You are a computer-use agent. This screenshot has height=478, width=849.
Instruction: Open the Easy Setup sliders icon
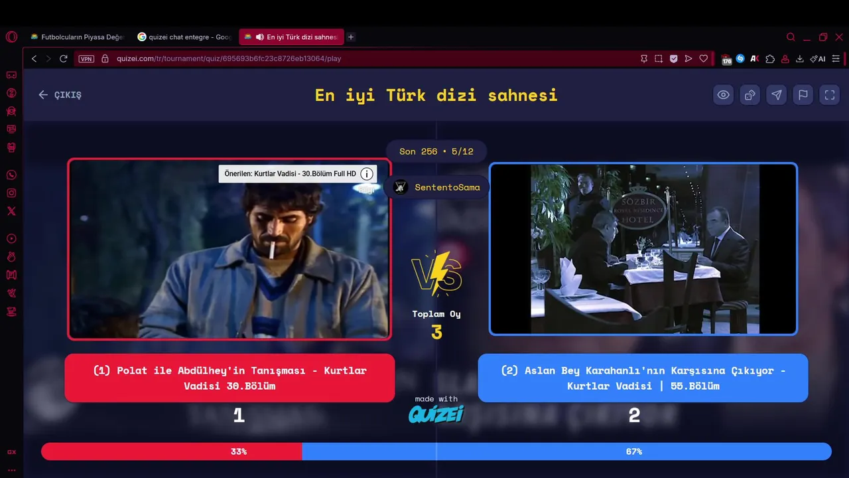[x=836, y=58]
